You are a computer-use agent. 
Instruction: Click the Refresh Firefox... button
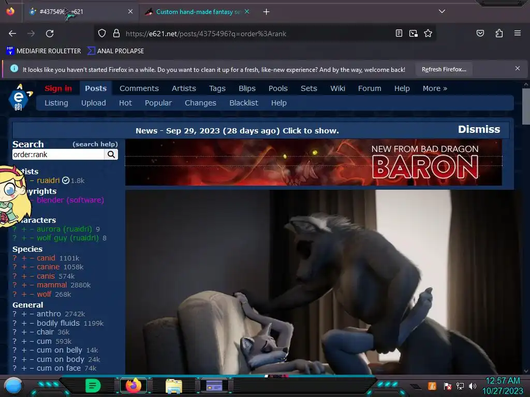(444, 69)
